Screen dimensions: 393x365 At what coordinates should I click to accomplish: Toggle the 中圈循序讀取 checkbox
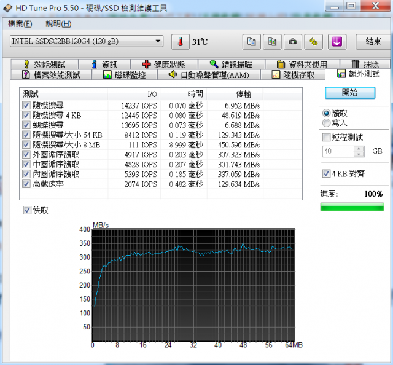click(x=26, y=164)
